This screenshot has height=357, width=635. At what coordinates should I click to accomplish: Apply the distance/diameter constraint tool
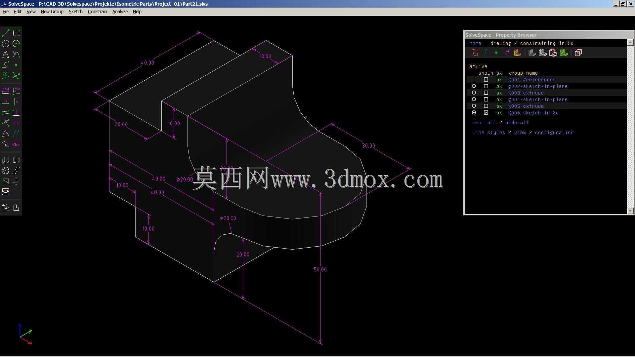(6, 91)
